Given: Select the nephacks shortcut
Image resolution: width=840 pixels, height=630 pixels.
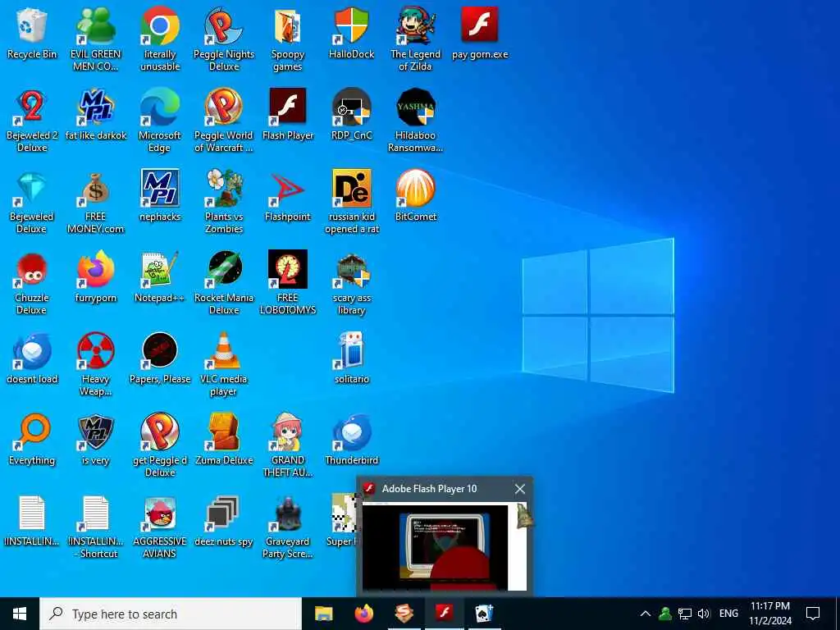Looking at the screenshot, I should 160,197.
